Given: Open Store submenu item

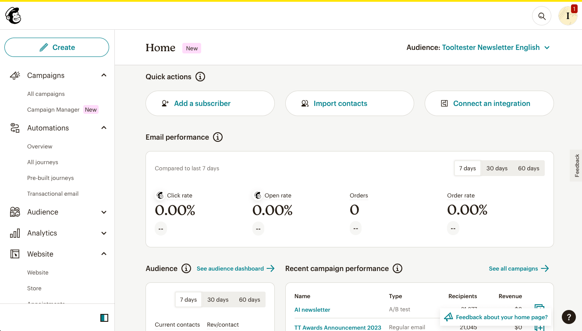Looking at the screenshot, I should pyautogui.click(x=34, y=288).
